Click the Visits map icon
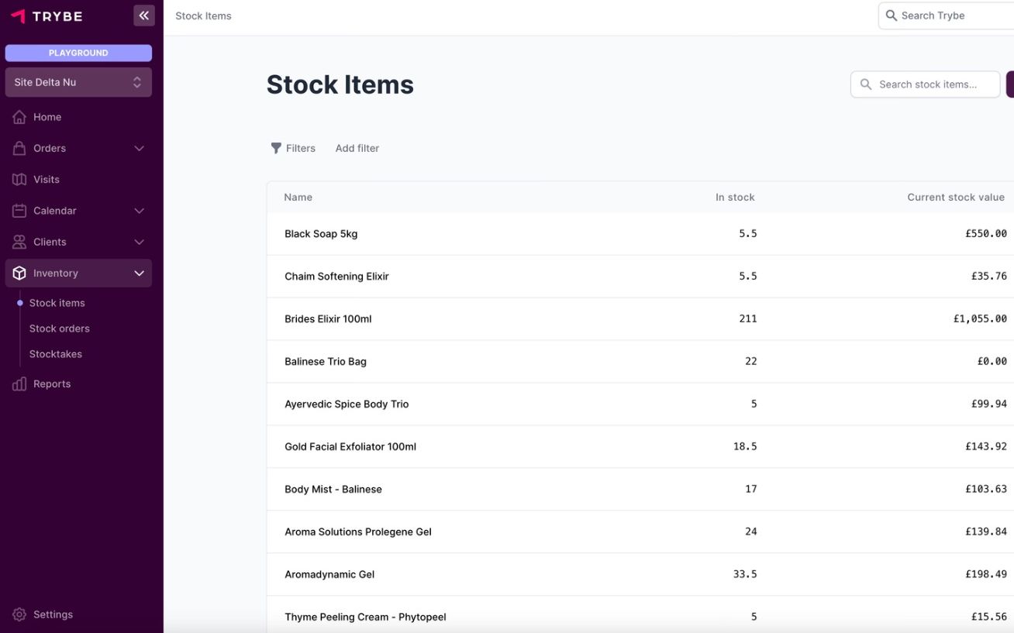Image resolution: width=1014 pixels, height=633 pixels. click(x=19, y=180)
